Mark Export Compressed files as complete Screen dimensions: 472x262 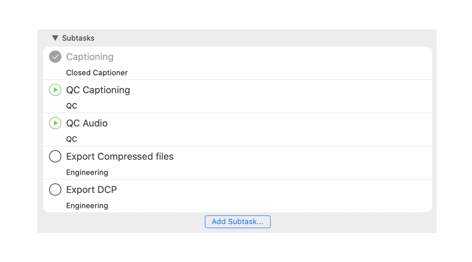(x=55, y=156)
